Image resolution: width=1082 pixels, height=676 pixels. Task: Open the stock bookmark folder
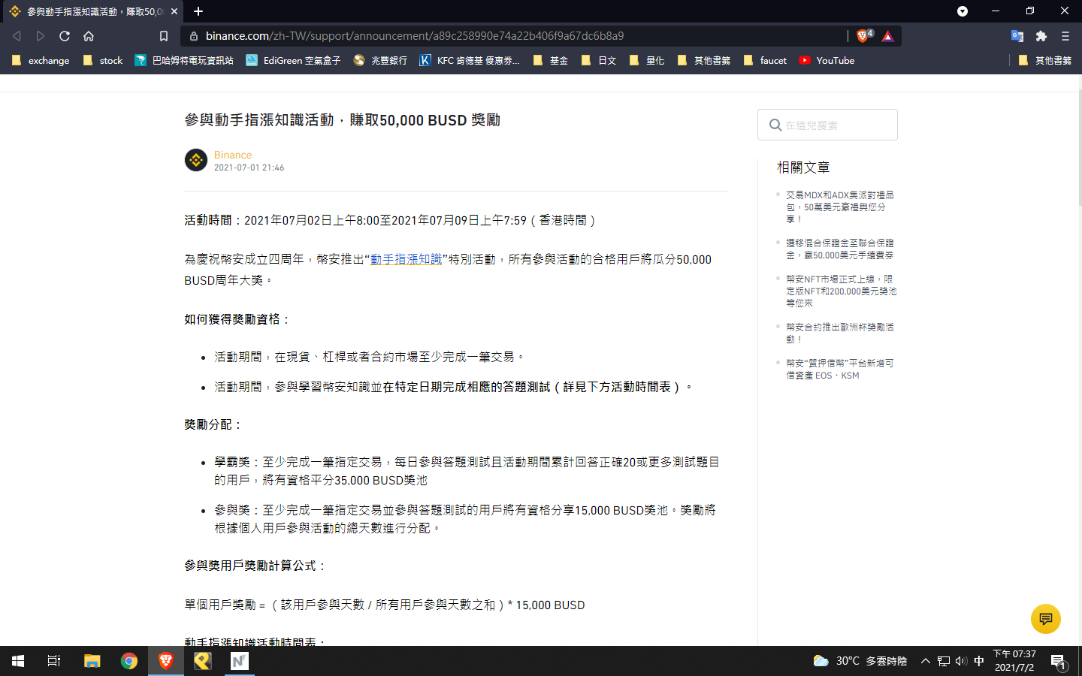click(103, 61)
